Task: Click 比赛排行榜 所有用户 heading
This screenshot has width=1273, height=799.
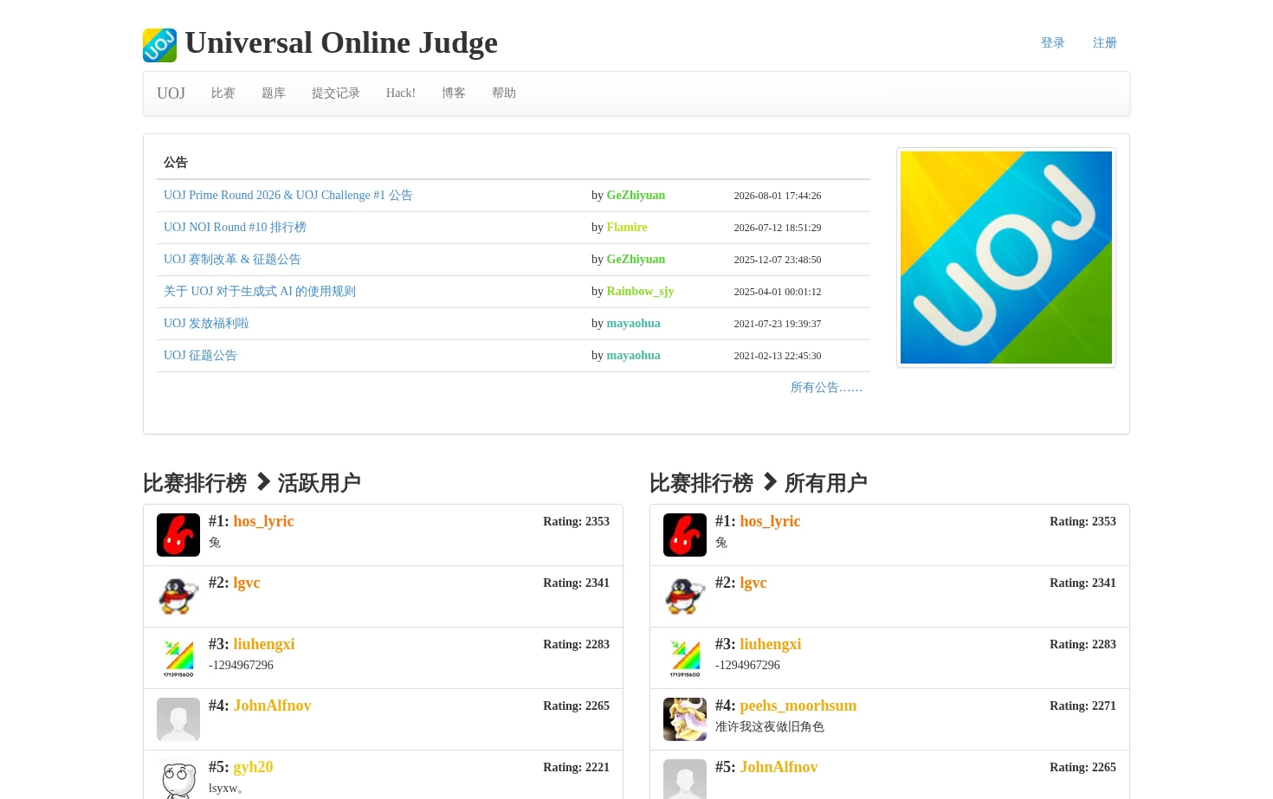Action: [759, 483]
